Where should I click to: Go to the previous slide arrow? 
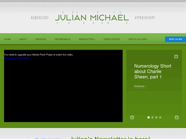[132, 118]
